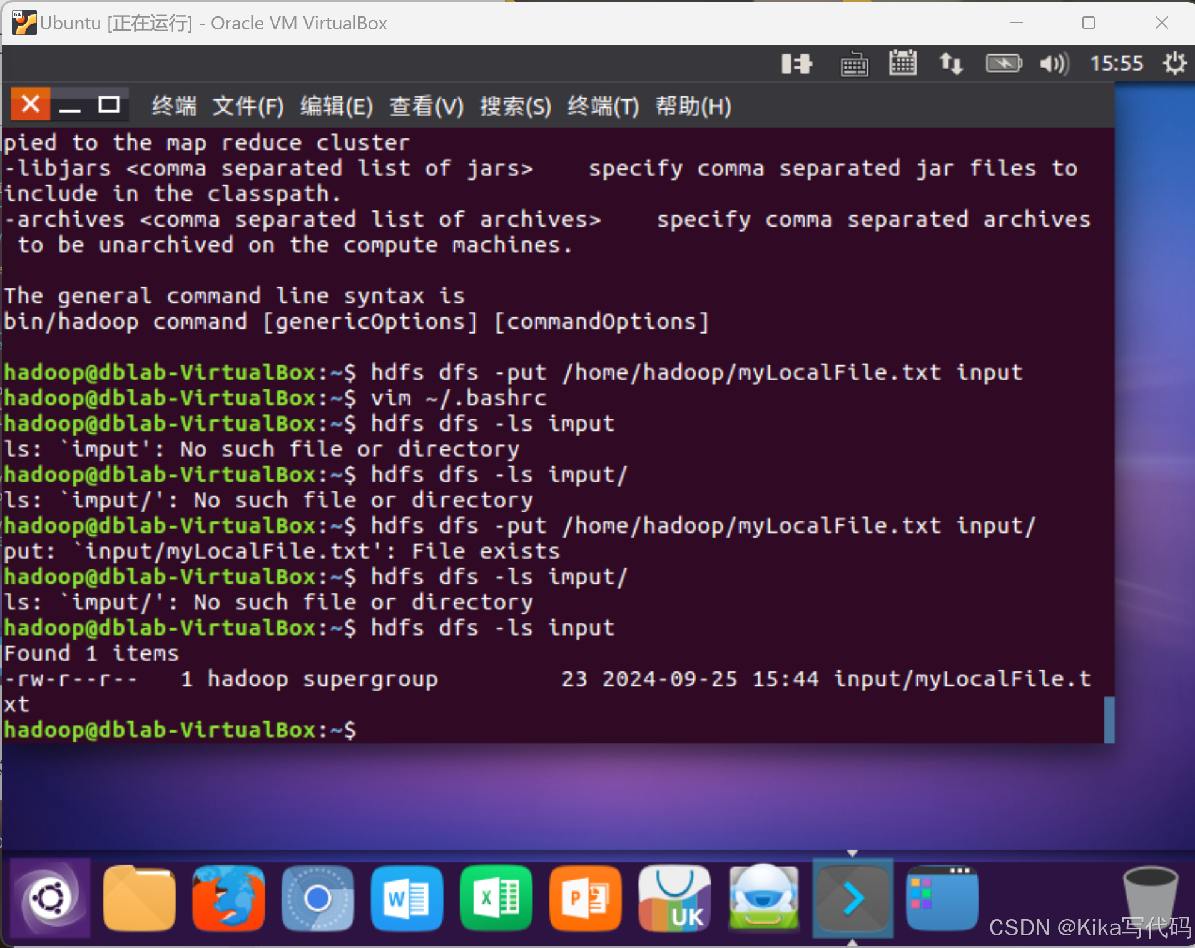This screenshot has width=1195, height=948.
Task: Open the gear session menu
Action: pos(1175,63)
